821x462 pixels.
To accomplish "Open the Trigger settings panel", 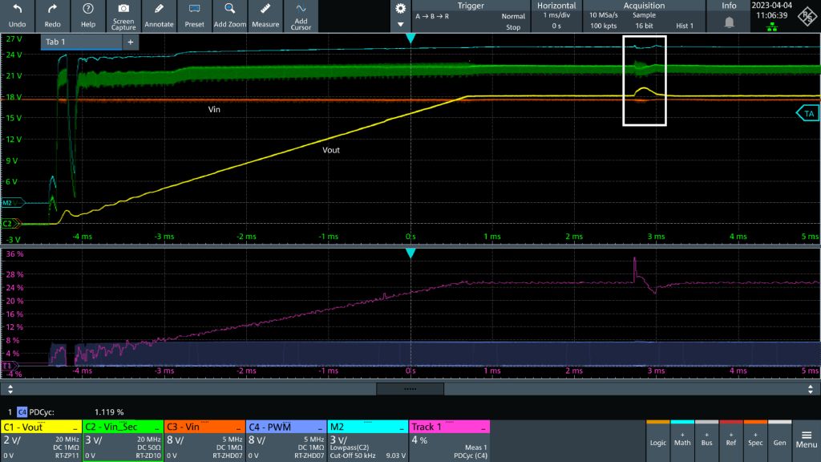I will click(470, 16).
